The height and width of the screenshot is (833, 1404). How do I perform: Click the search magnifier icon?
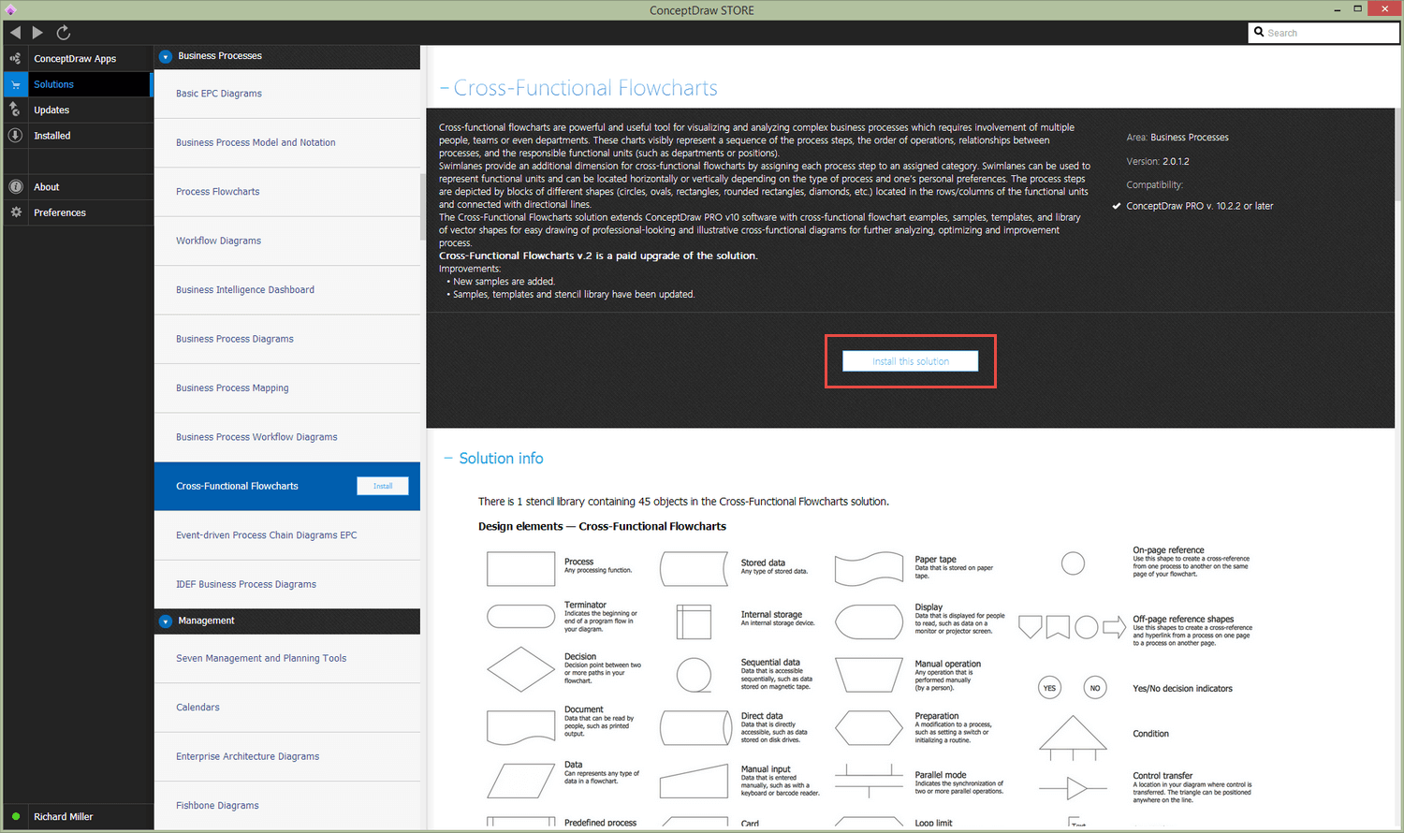point(1259,32)
